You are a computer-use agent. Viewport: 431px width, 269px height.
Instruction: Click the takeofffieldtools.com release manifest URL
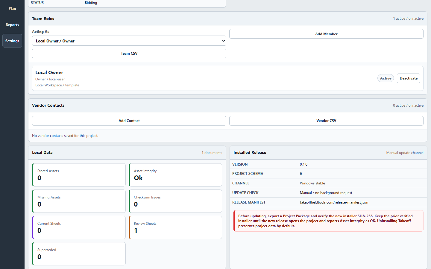coord(334,202)
